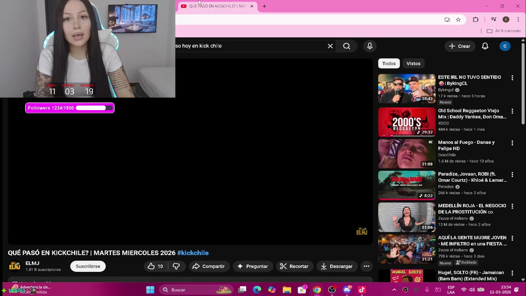526x296 pixels.
Task: Clear the YouTube search box with the X
Action: [330, 46]
